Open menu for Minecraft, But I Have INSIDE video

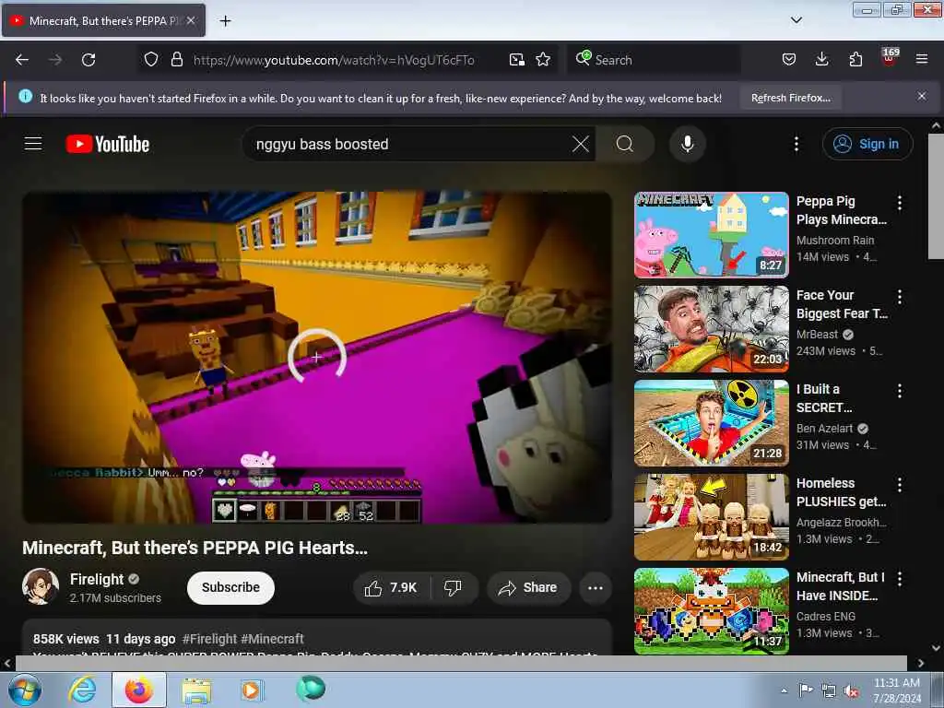click(900, 579)
